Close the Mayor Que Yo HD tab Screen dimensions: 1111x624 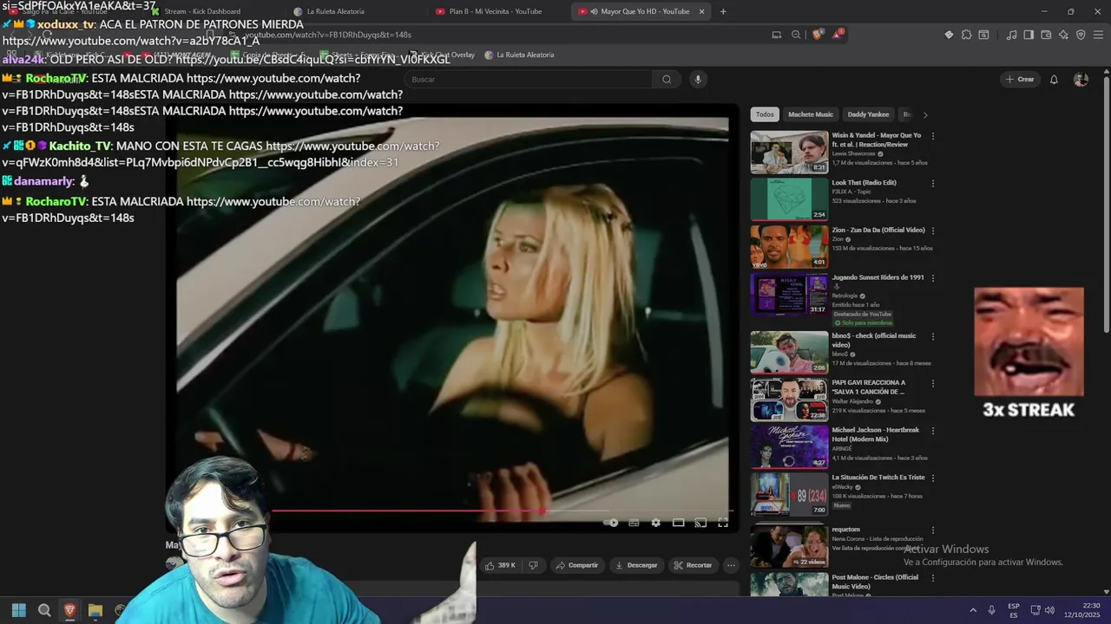tap(701, 11)
